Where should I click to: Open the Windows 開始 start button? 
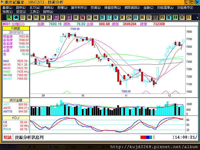coord(10,147)
